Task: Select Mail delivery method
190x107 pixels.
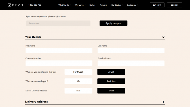Action: (x=78, y=91)
